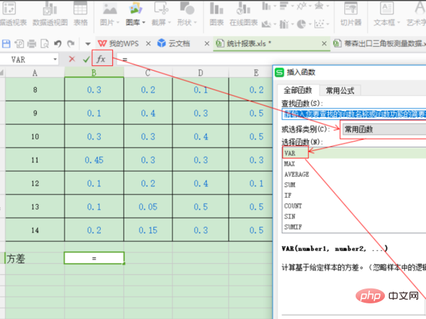Screen dimensions: 426x319
Task: Expand the 文本框 dropdown arrow
Action: tap(398, 23)
